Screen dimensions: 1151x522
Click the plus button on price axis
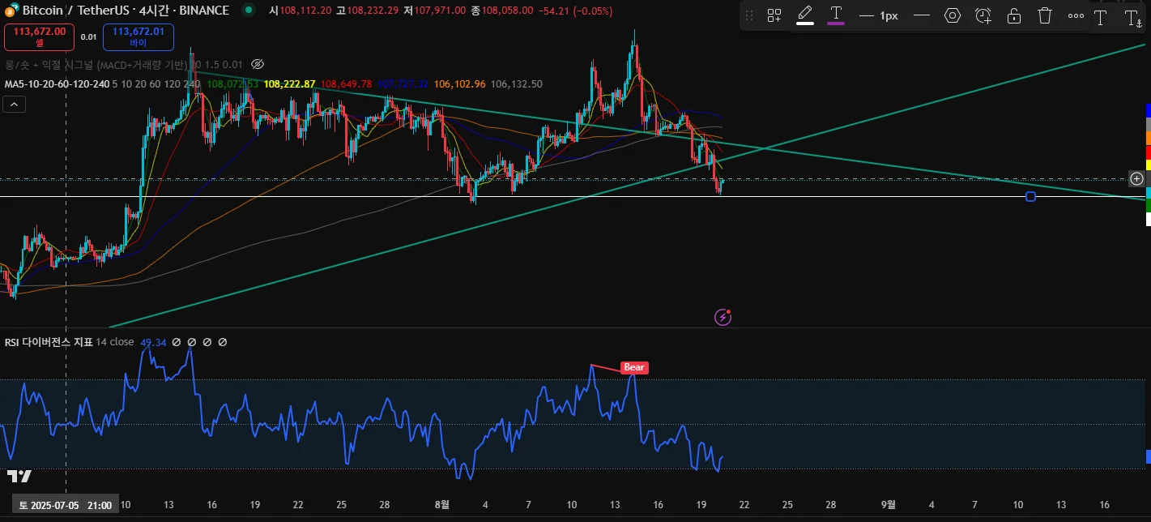1136,178
